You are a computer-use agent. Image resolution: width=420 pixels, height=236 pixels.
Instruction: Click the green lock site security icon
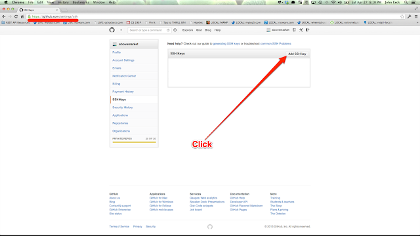[29, 16]
